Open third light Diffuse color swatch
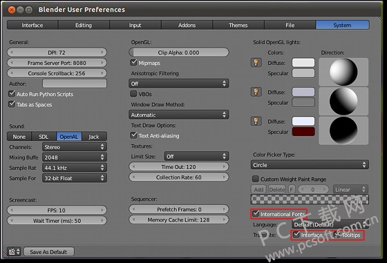 303,121
